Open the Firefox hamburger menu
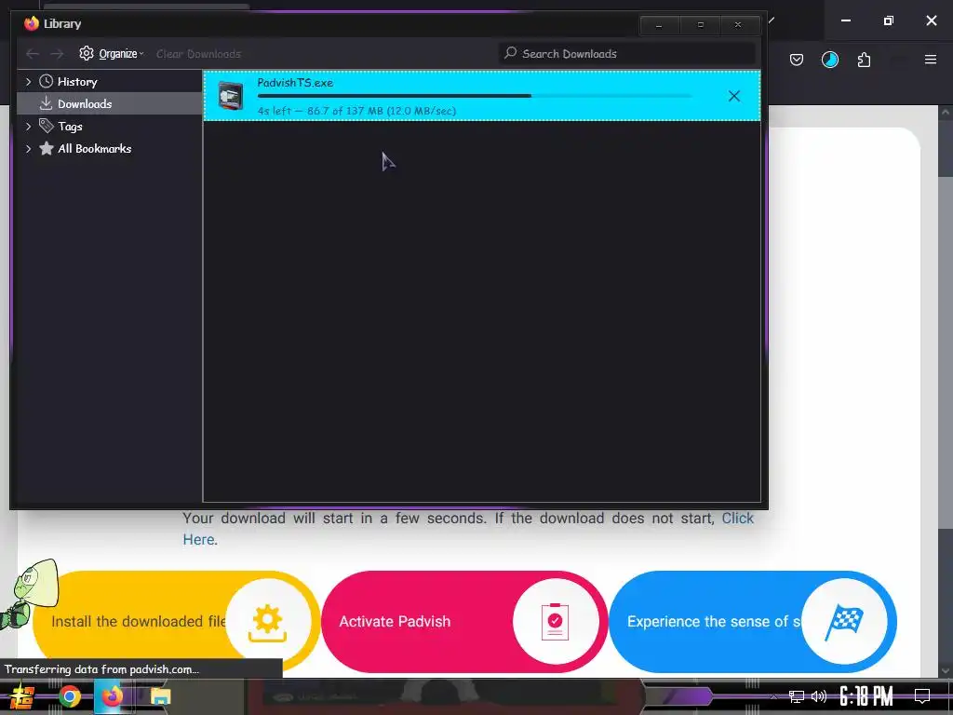This screenshot has height=715, width=953. point(930,60)
